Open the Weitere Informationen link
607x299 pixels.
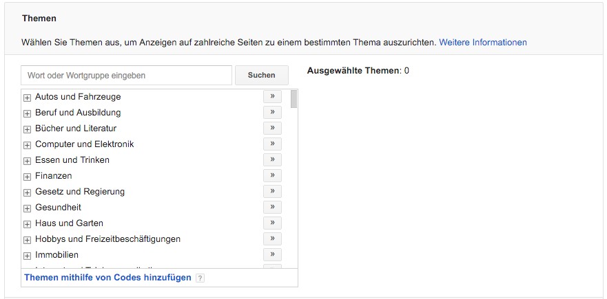[x=483, y=42]
